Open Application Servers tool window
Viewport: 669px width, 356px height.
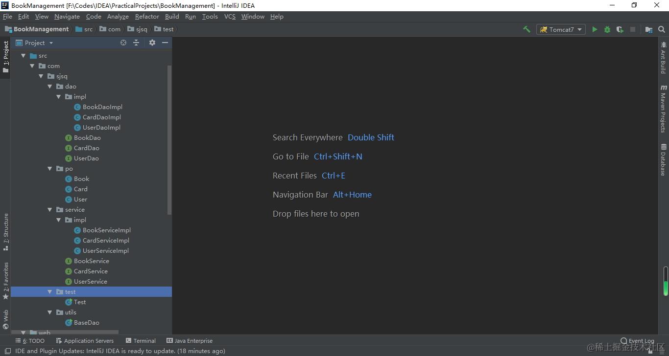click(85, 341)
